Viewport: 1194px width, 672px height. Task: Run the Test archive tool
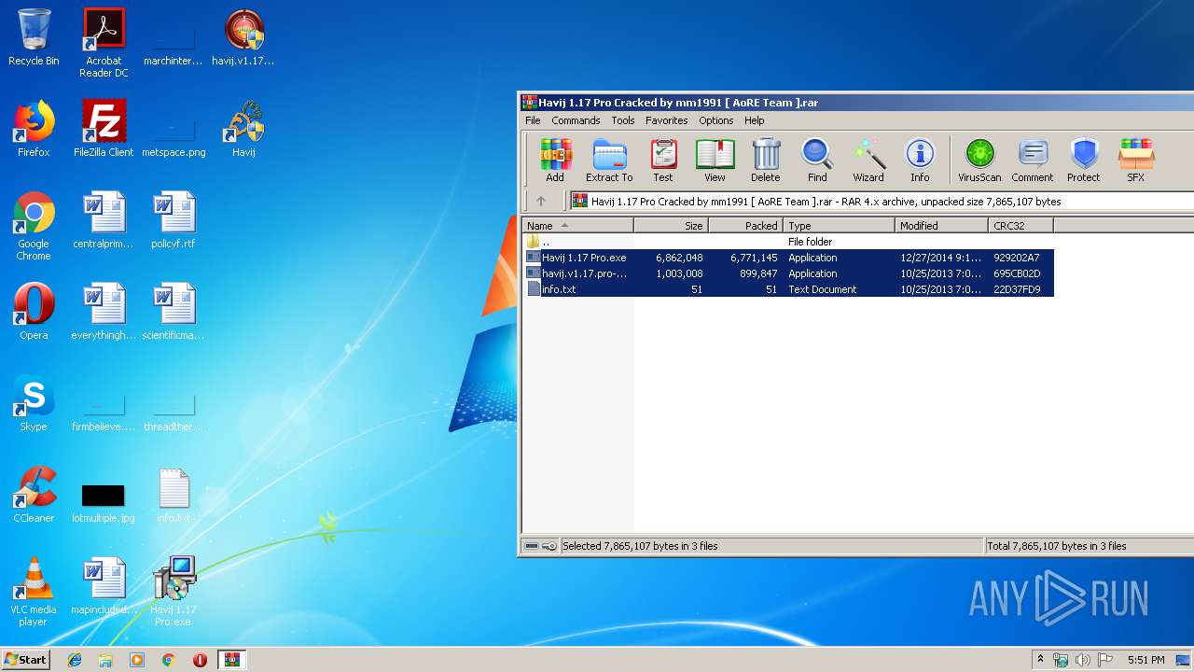[663, 160]
